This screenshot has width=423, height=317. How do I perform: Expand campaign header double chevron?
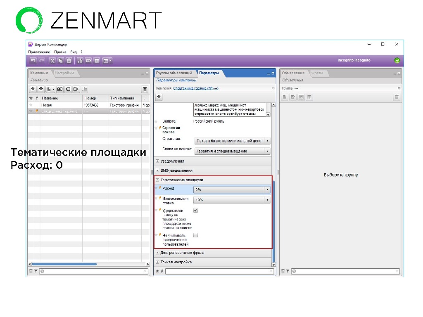pyautogui.click(x=273, y=88)
